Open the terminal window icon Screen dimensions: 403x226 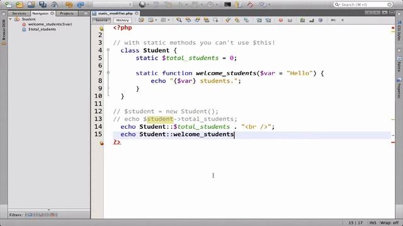click(x=227, y=4)
